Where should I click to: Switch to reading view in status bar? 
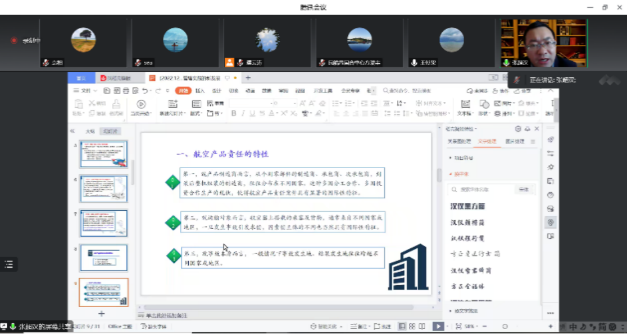[422, 326]
